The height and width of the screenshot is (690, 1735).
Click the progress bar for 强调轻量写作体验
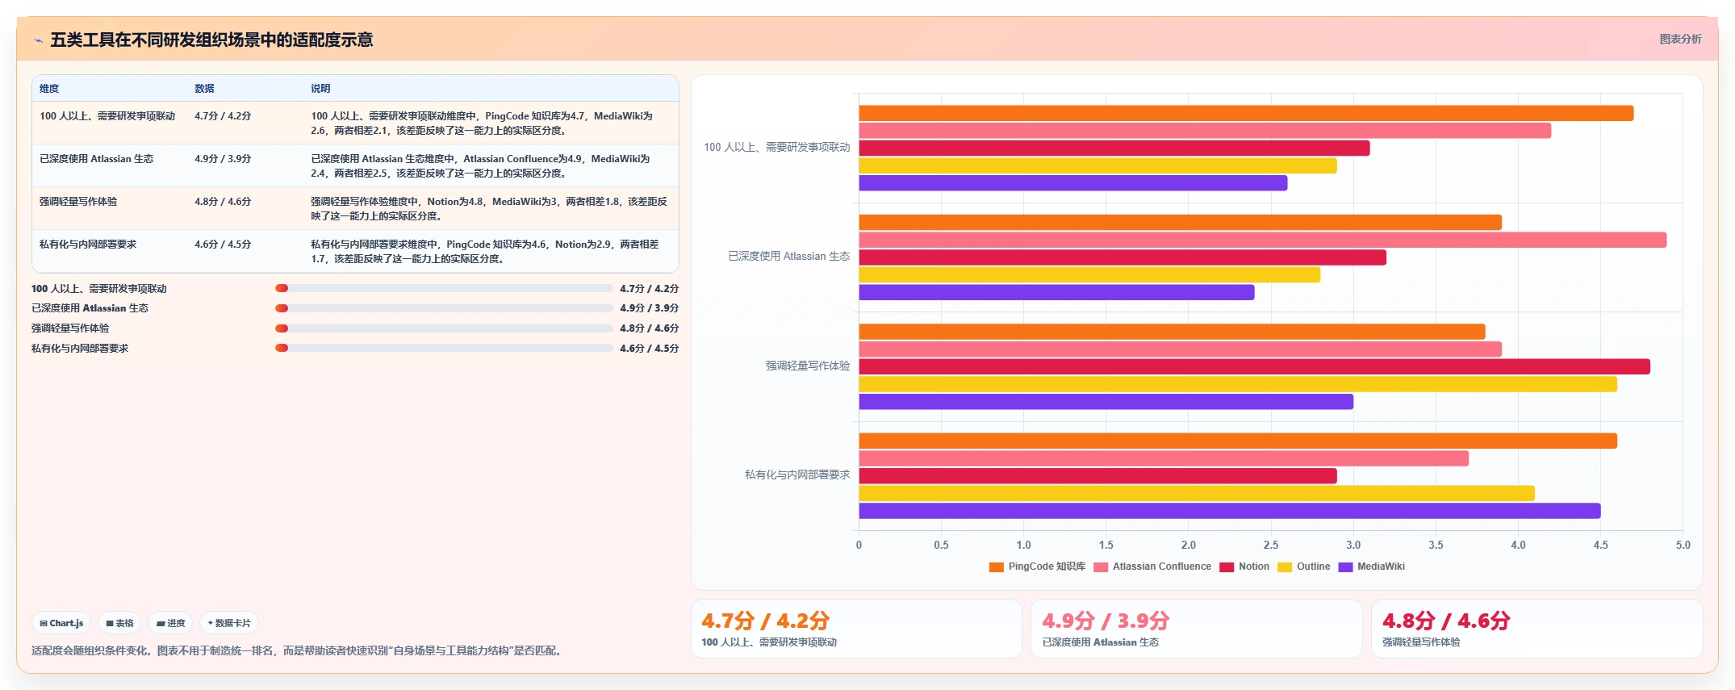444,328
